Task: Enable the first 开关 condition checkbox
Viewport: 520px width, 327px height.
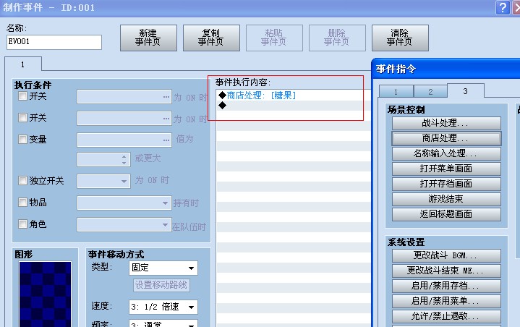Action: (22, 96)
